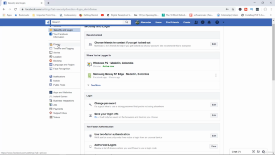Image resolution: width=275 pixels, height=155 pixels.
Task: Open the Notifications bell icon
Action: (209, 22)
